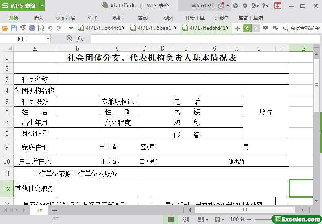Open the skin shirt icon in title bar
Image resolution: width=322 pixels, height=224 pixels.
pyautogui.click(x=235, y=6)
